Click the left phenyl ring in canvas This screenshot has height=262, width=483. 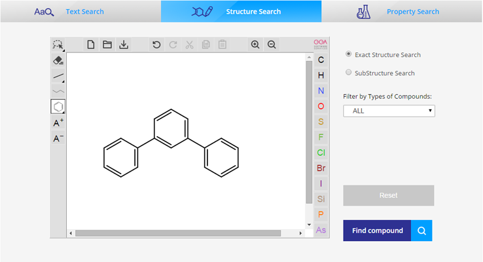(x=120, y=157)
